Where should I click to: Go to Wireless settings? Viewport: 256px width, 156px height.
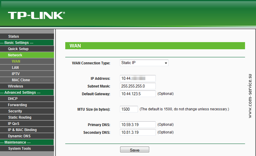[x=27, y=86]
